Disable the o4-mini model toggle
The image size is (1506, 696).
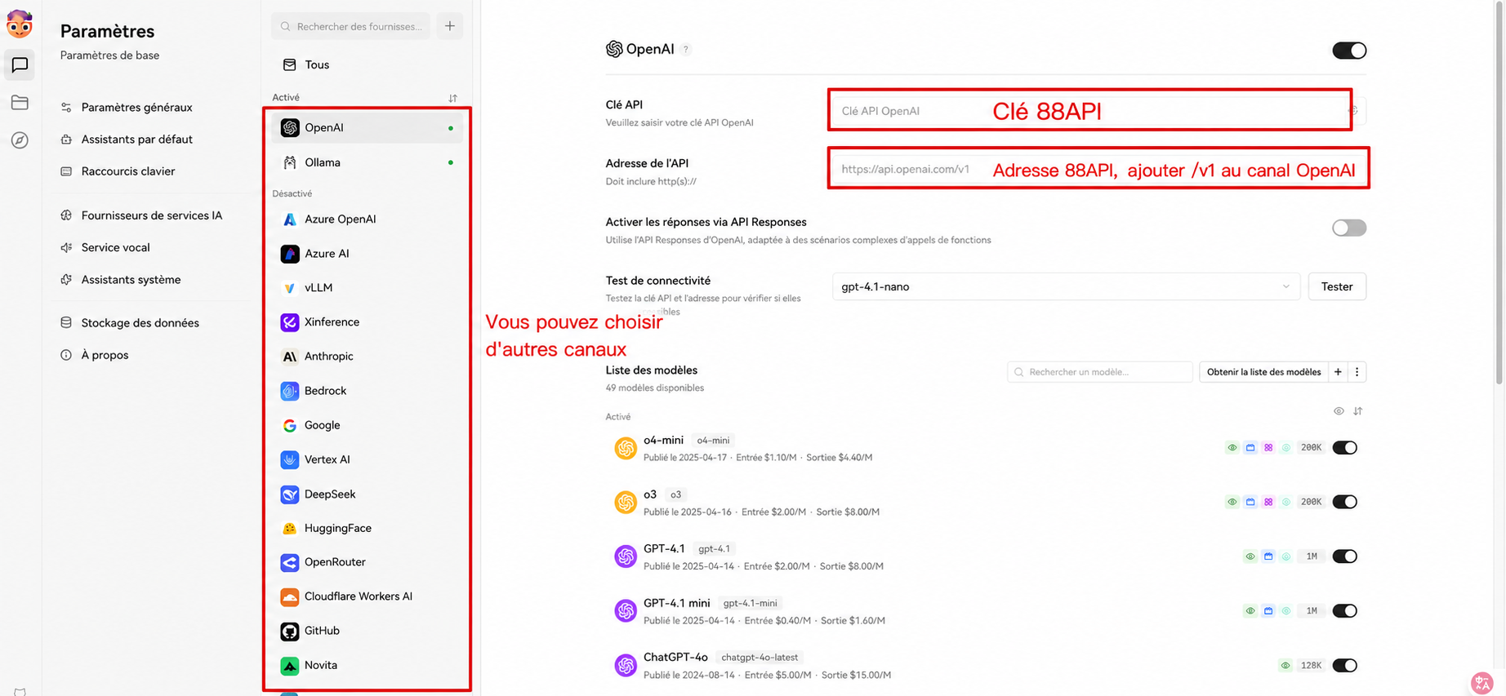click(x=1345, y=448)
